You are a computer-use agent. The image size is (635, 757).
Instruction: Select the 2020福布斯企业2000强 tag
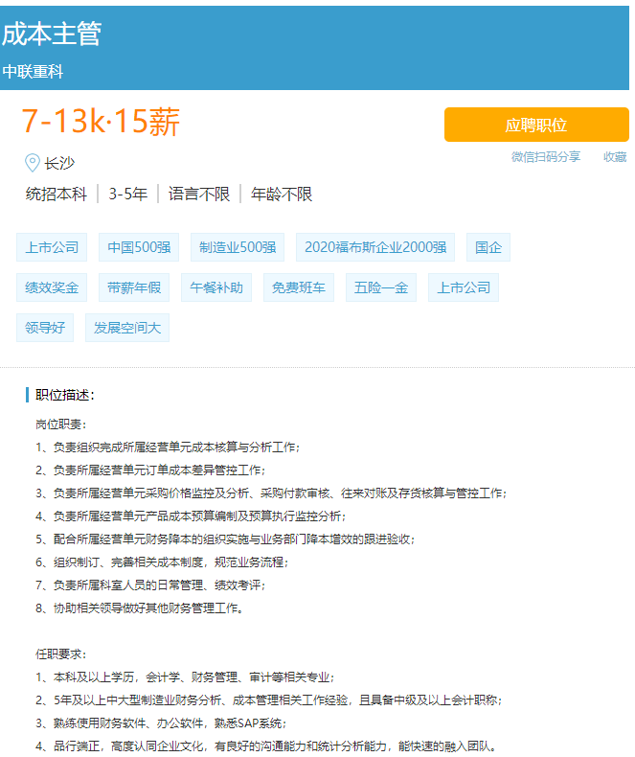click(375, 247)
